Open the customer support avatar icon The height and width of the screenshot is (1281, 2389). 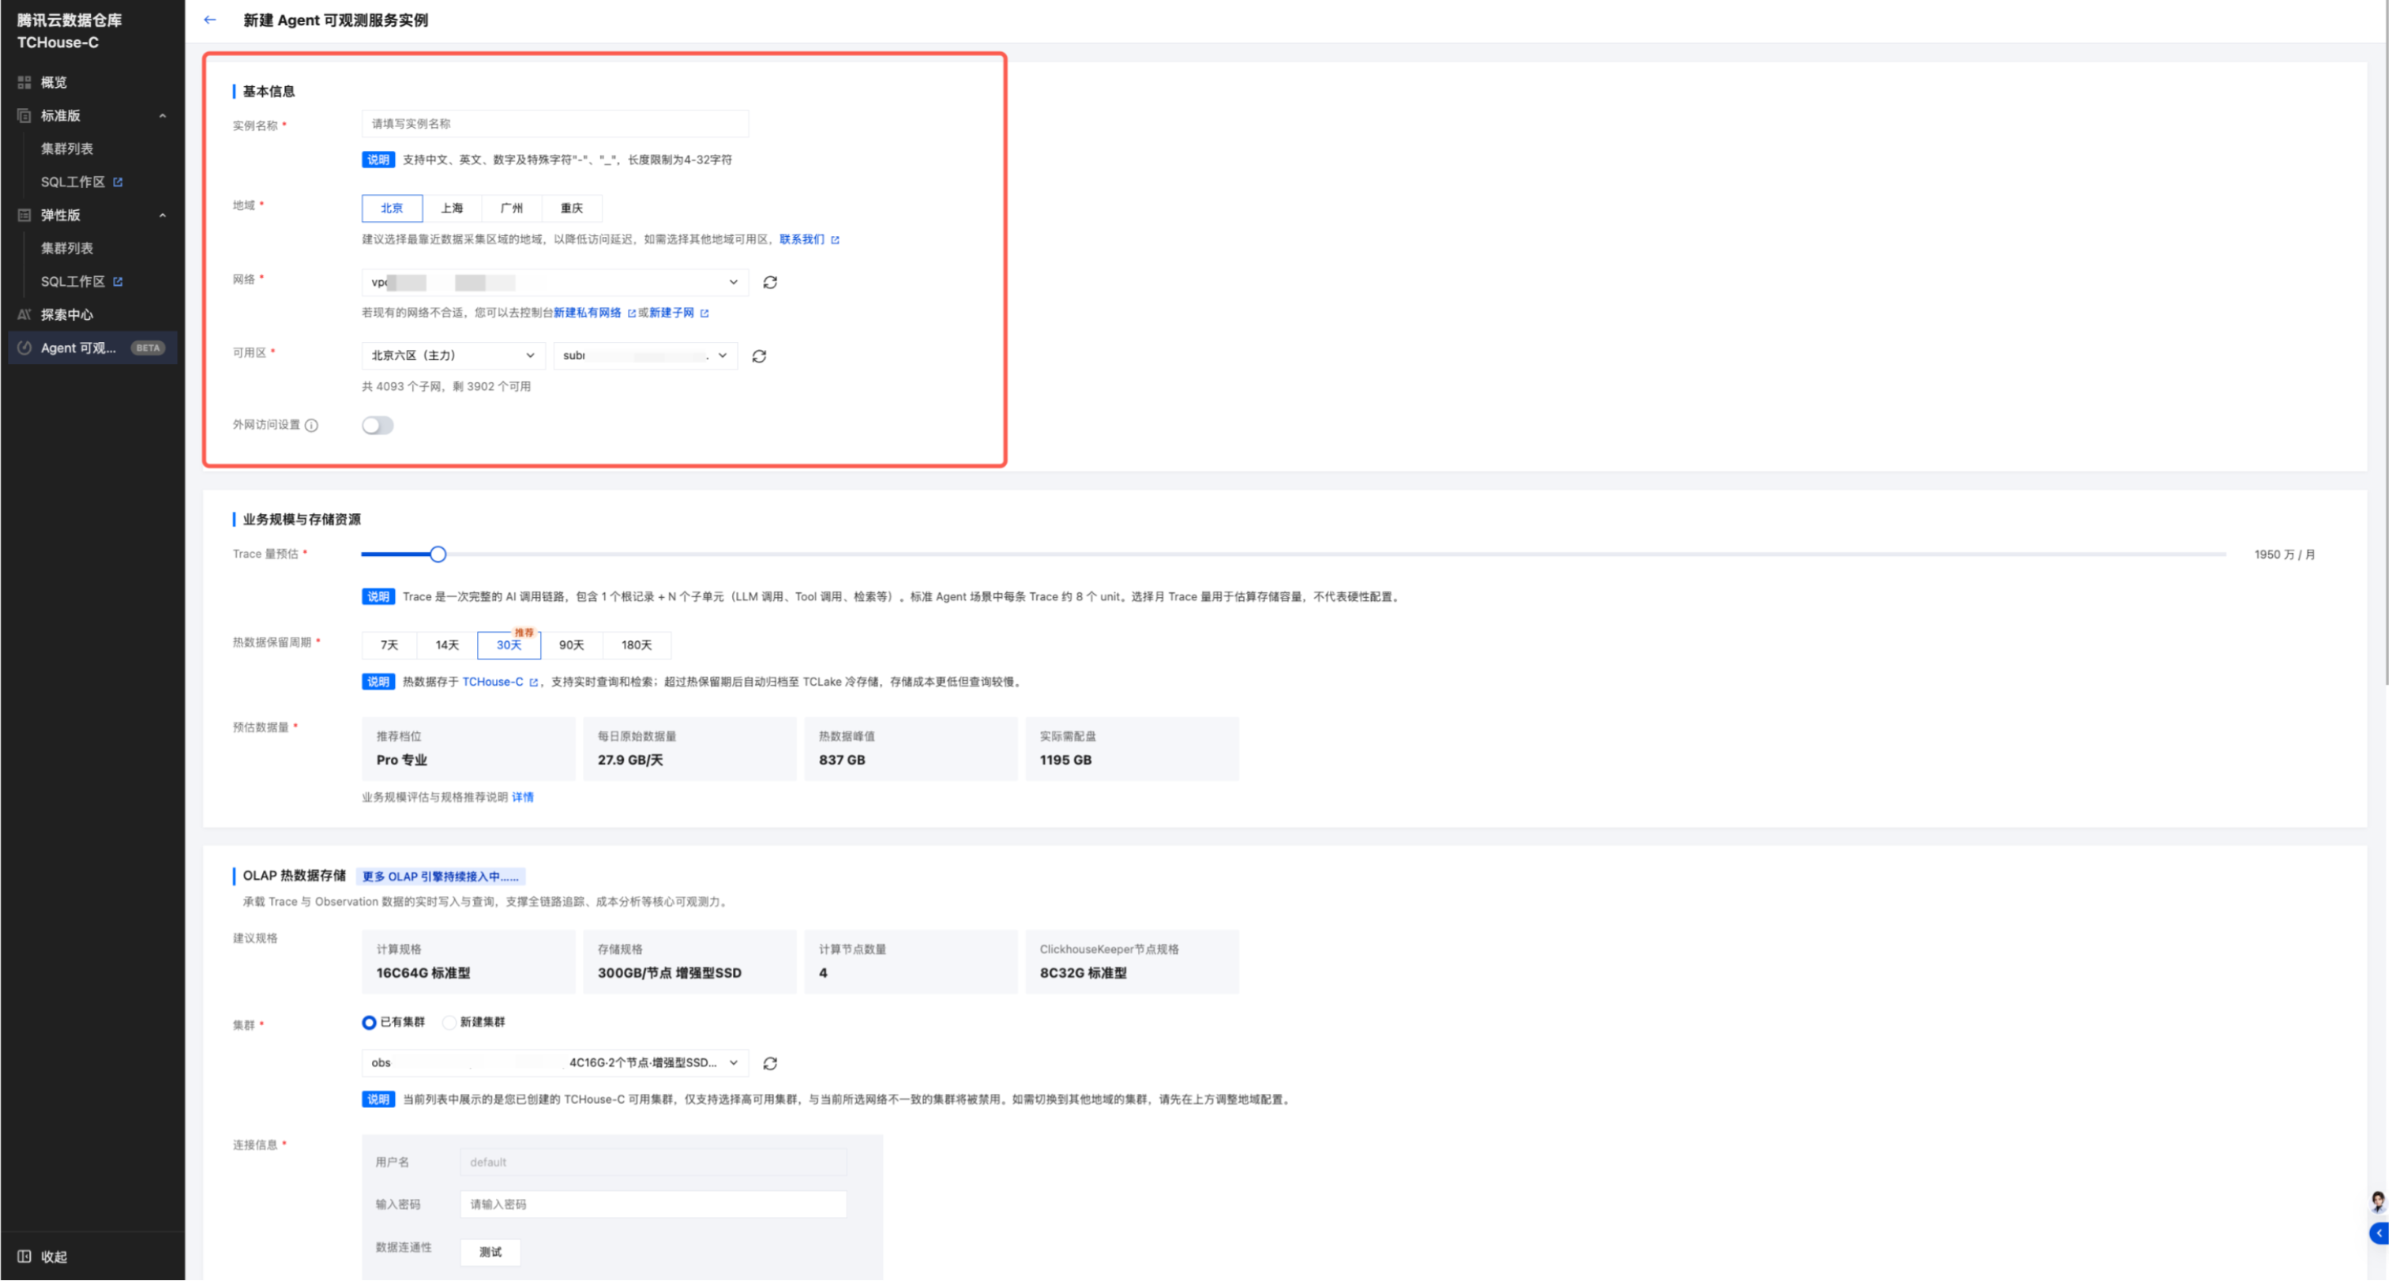2377,1202
